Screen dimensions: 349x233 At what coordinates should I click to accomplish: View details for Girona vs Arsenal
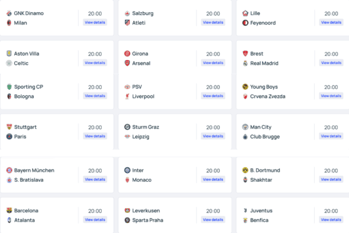[213, 63]
